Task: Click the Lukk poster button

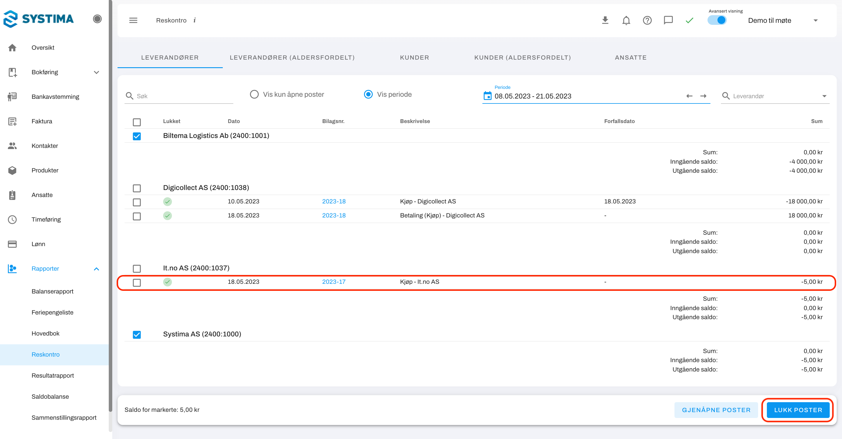Action: [x=798, y=409]
